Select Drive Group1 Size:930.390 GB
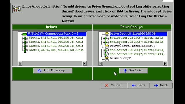The width and height of the screenshot is (185, 104). click(x=132, y=46)
